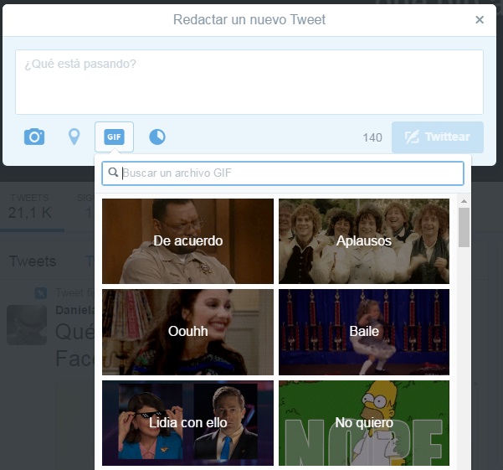Click the magnifier icon in GIF search
503x470 pixels.
pos(113,173)
